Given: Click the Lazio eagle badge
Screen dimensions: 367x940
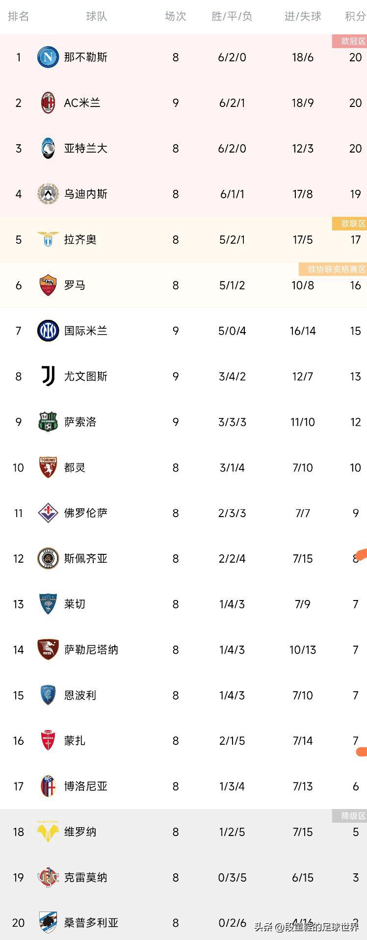Looking at the screenshot, I should click(48, 239).
